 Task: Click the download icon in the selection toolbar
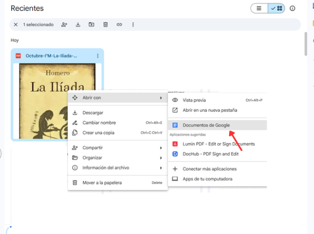point(78,25)
